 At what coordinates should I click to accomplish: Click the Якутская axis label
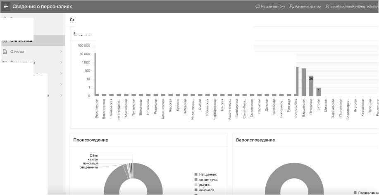click(x=355, y=106)
